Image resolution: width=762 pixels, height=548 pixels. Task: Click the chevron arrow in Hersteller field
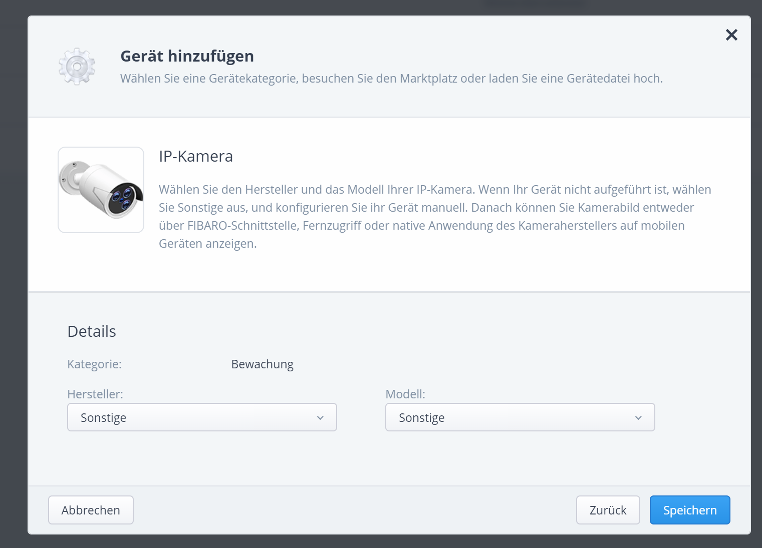320,418
